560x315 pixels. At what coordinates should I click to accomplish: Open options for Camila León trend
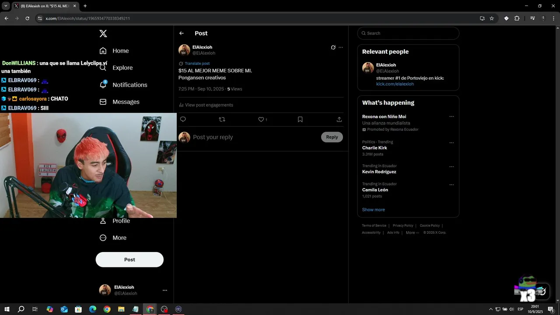click(x=451, y=185)
